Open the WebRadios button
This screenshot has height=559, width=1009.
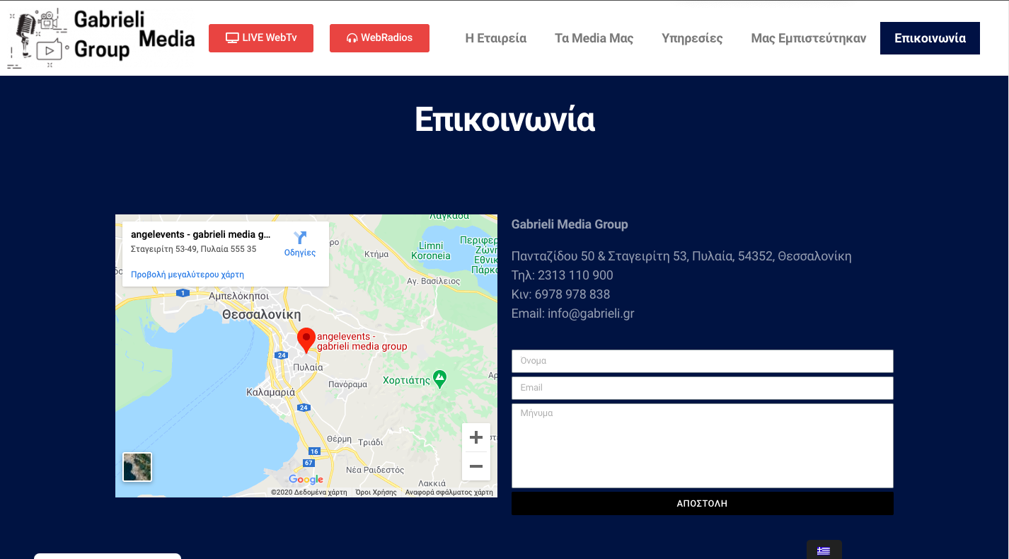coord(379,38)
